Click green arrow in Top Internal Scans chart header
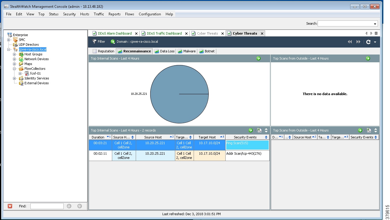The width and height of the screenshot is (390, 220). click(x=258, y=58)
